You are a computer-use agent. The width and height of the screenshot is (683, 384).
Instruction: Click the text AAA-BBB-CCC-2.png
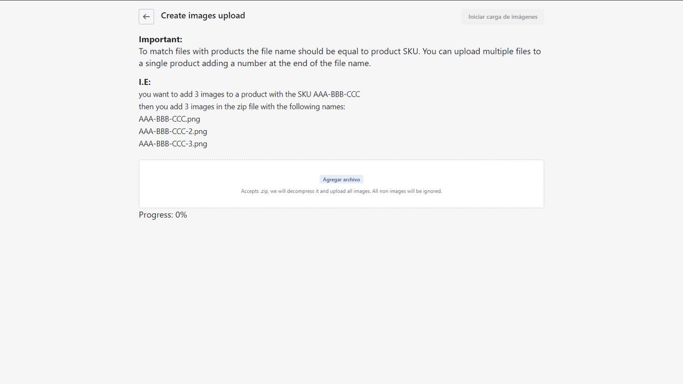click(x=172, y=131)
